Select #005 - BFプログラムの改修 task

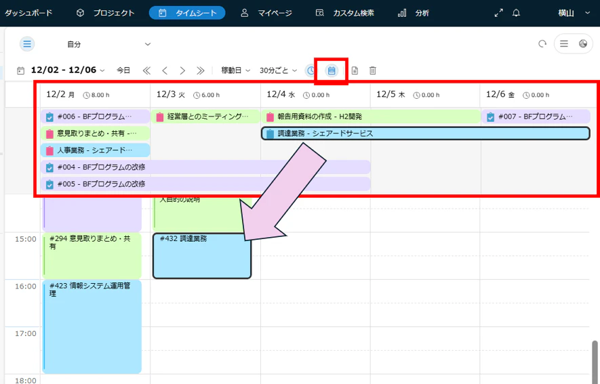pos(205,184)
